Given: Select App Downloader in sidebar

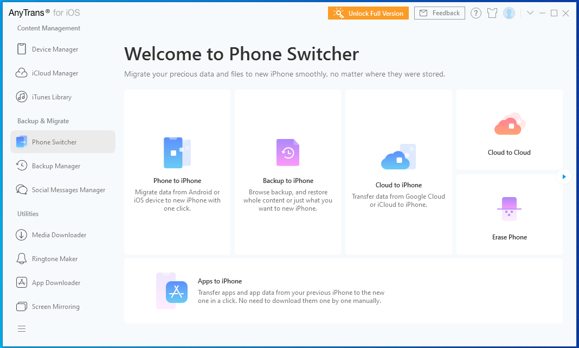Looking at the screenshot, I should (x=63, y=282).
